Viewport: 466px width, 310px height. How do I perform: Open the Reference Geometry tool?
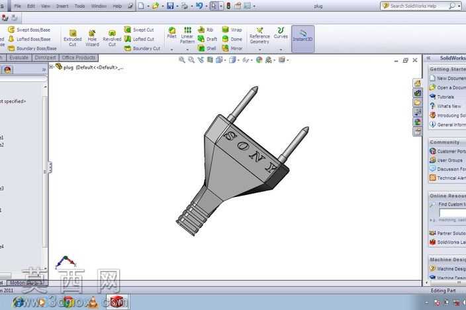(259, 35)
